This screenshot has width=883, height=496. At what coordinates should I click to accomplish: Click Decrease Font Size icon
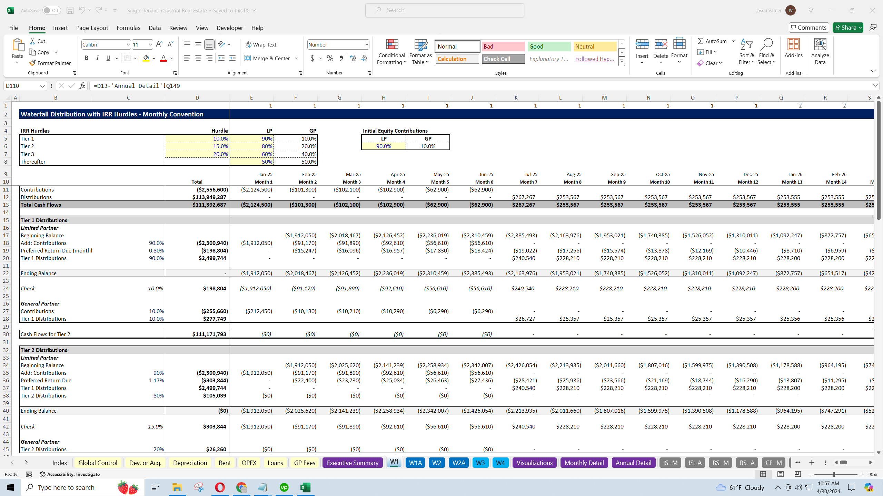170,44
